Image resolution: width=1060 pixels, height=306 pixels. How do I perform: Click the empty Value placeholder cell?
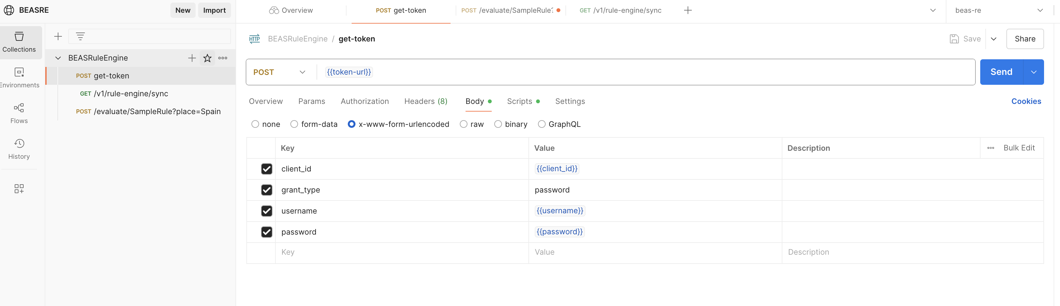pyautogui.click(x=655, y=252)
